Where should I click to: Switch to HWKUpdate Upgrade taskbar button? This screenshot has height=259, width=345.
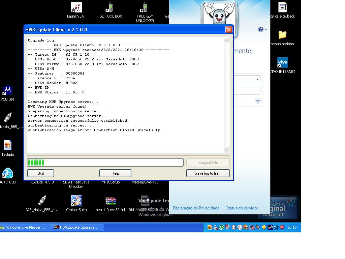click(77, 227)
